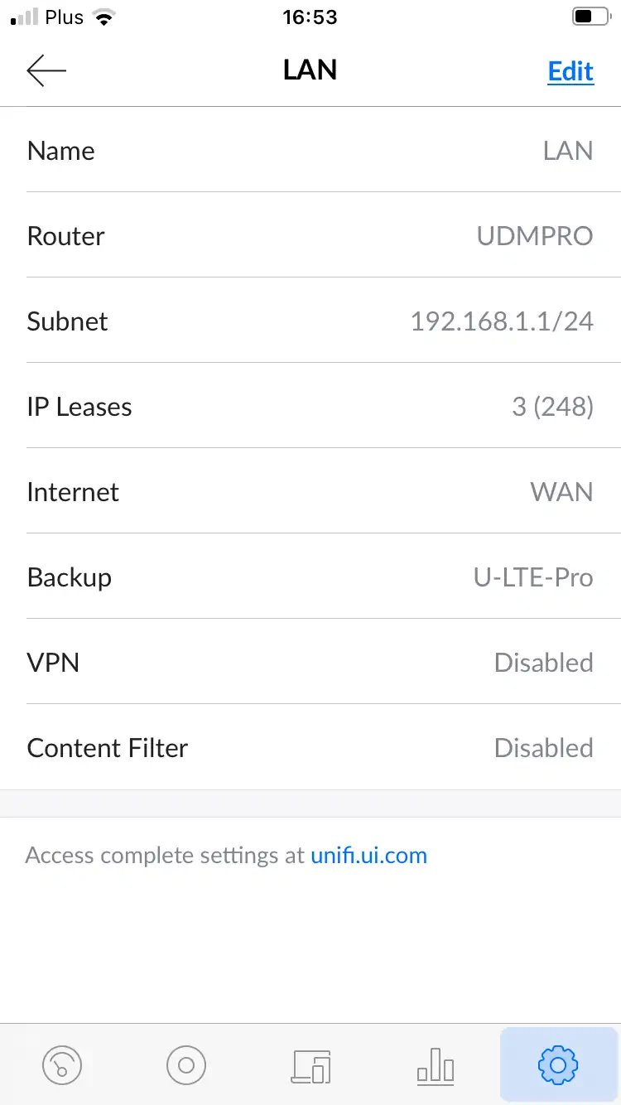The height and width of the screenshot is (1105, 621).
Task: Open the UniFi devices circle tab
Action: tap(186, 1064)
